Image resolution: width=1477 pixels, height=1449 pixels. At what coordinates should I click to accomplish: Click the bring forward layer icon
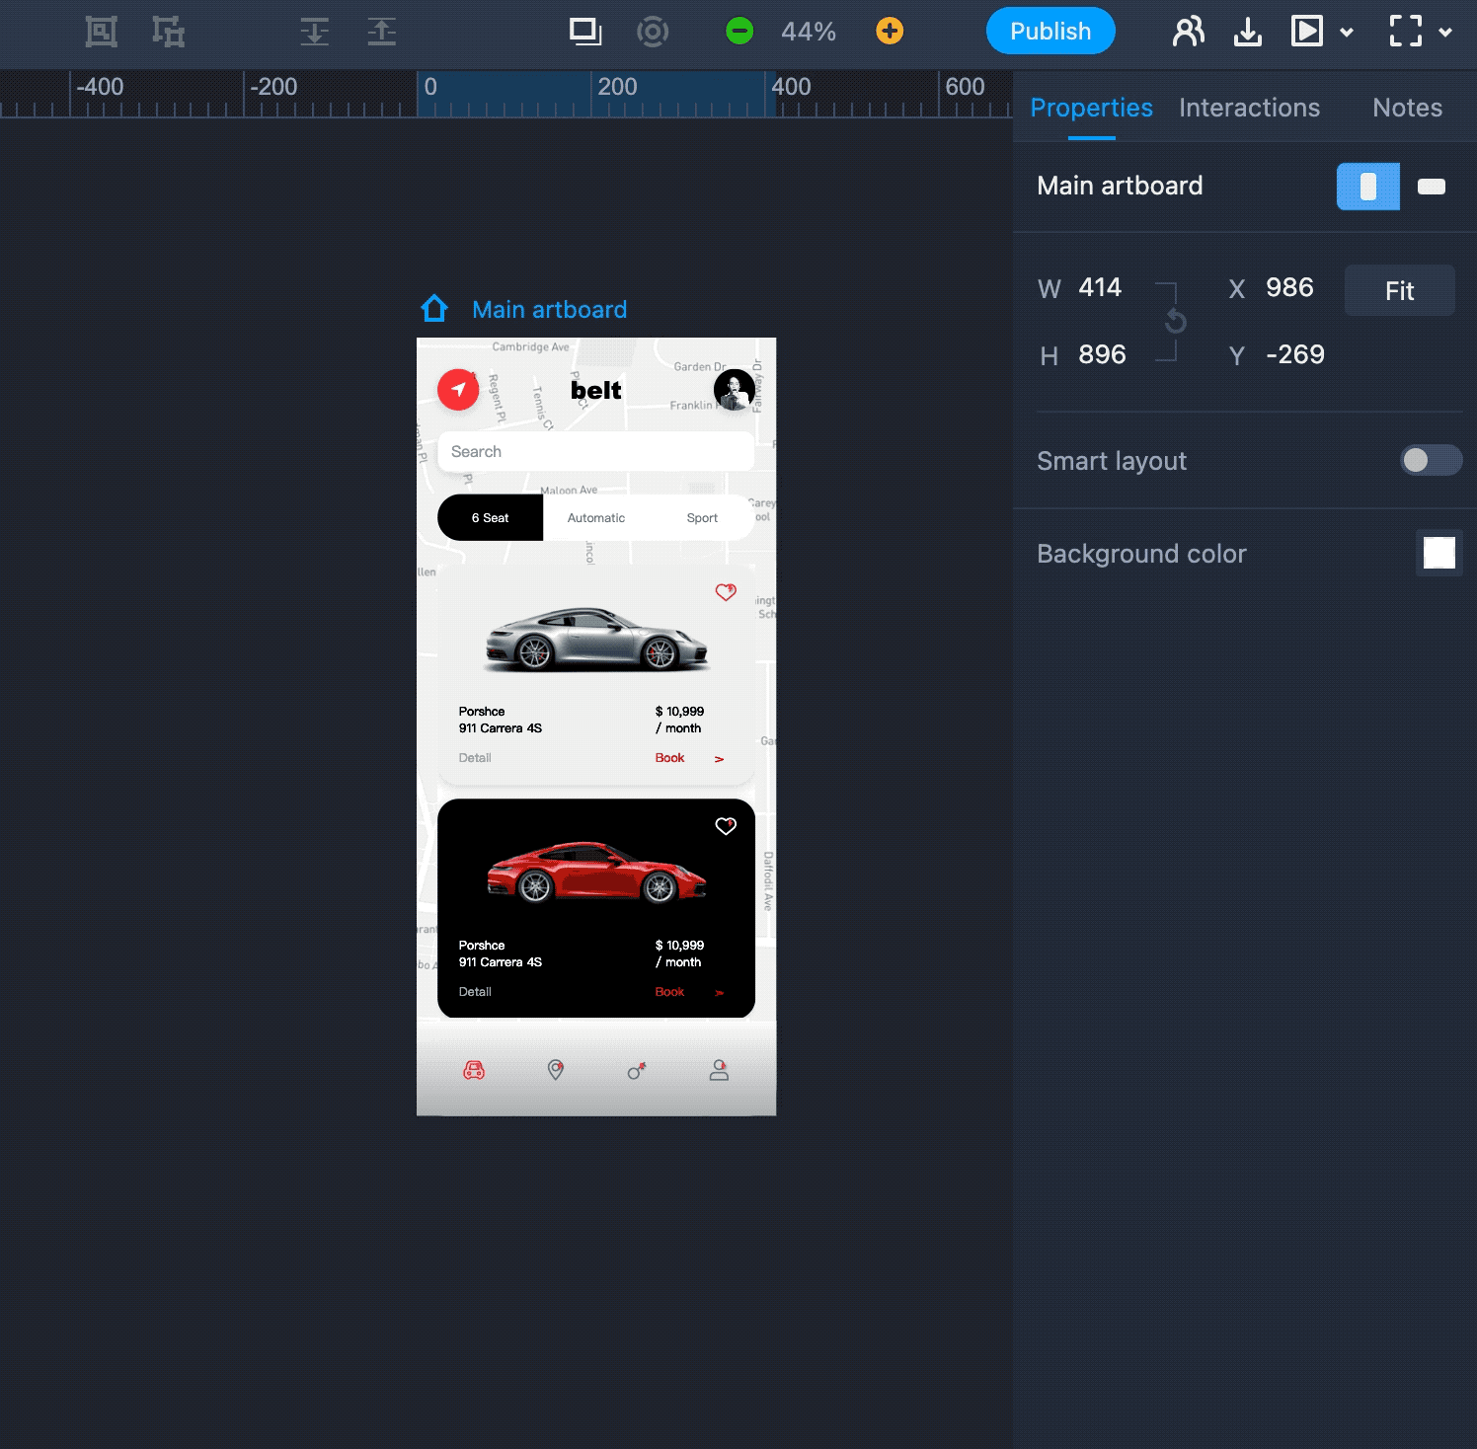coord(381,32)
